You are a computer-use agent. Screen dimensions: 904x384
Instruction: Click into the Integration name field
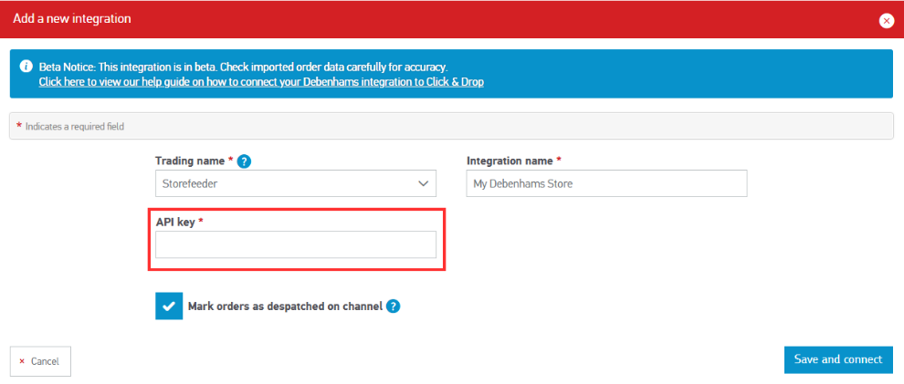[606, 183]
